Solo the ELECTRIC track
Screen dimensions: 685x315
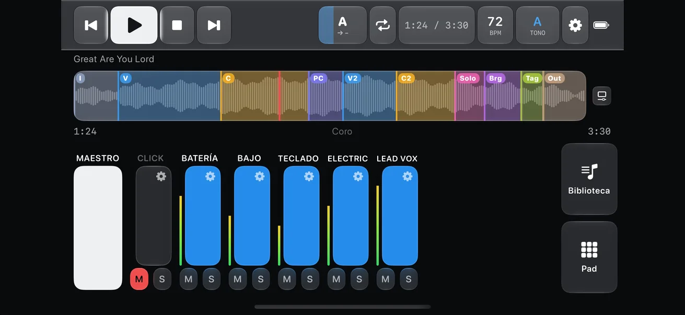tap(359, 279)
